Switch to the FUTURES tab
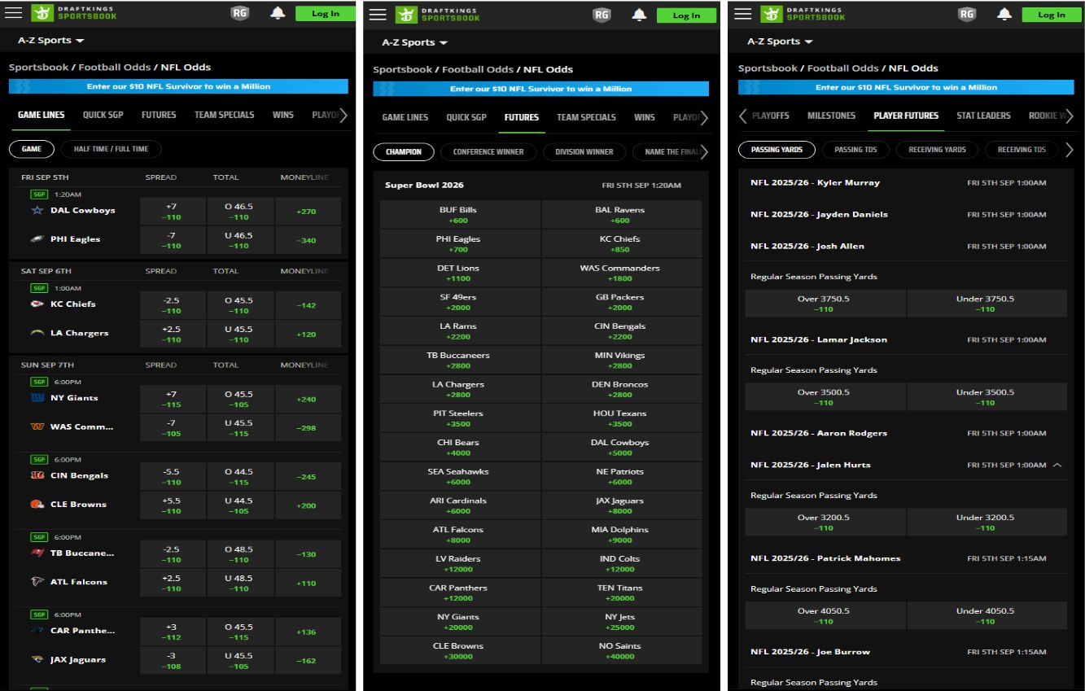1085x691 pixels. click(521, 117)
